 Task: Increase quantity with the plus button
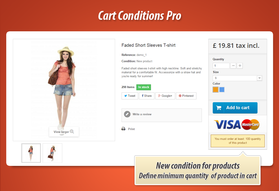tap(240, 66)
